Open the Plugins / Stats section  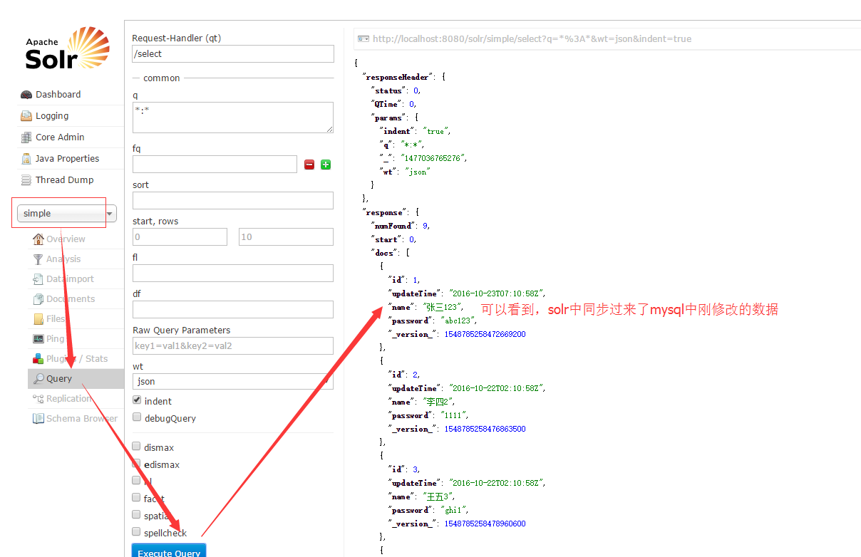[77, 358]
